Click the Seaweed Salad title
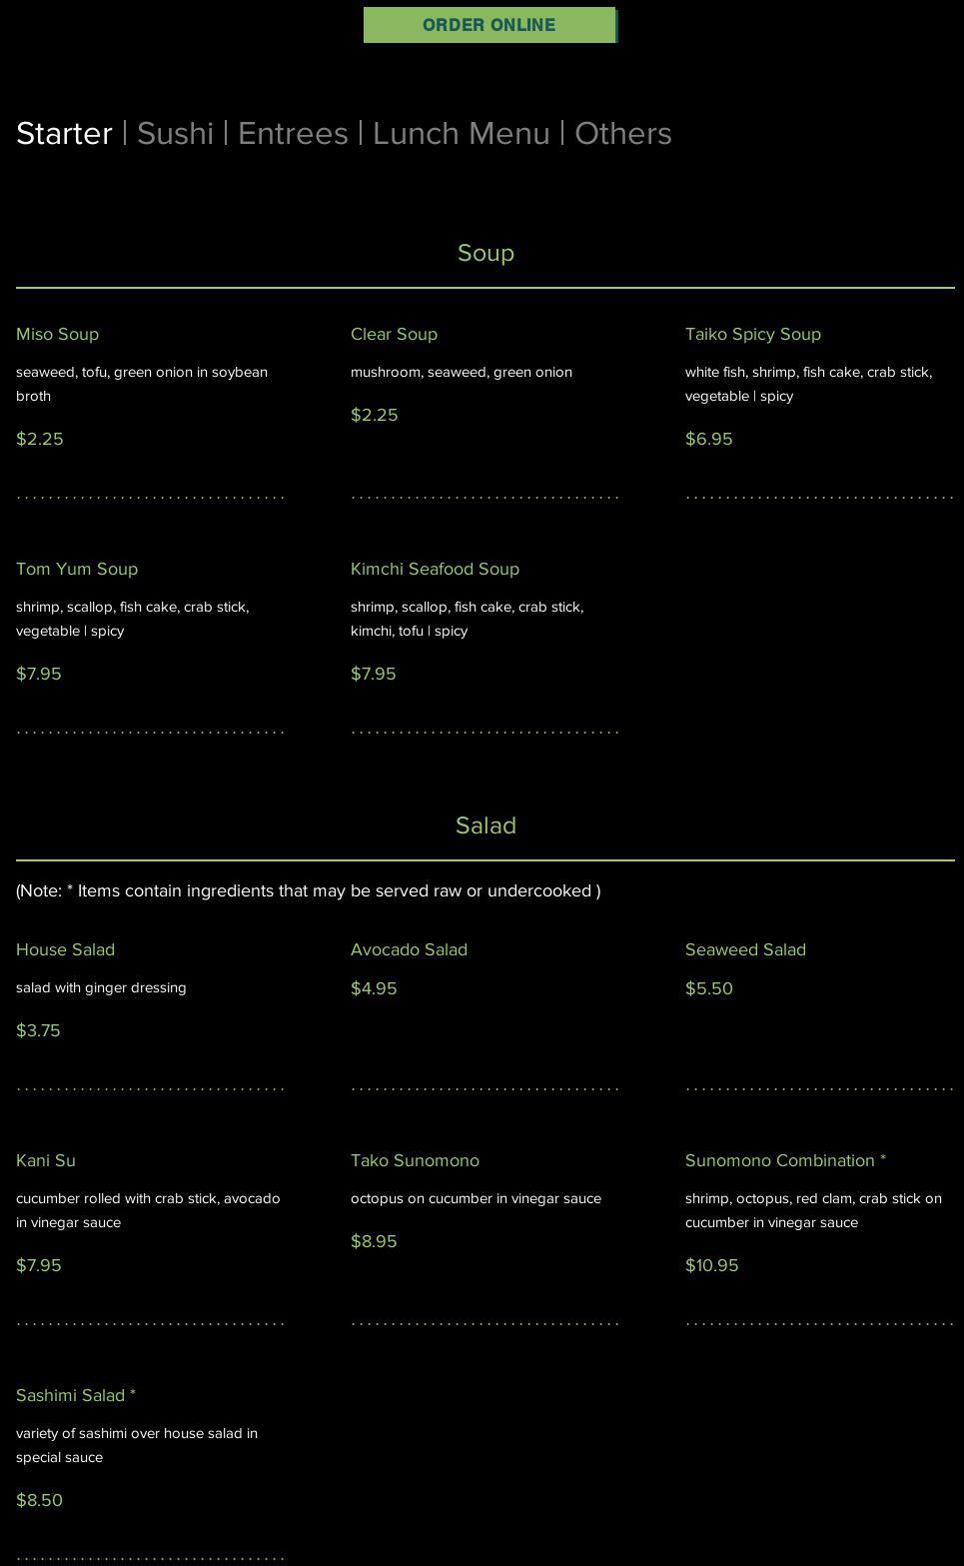Screen dimensions: 964x1566 click(x=745, y=950)
